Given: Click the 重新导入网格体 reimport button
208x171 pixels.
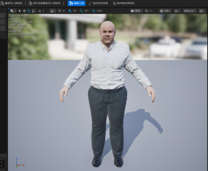Looking at the screenshot, I should coord(11,3).
